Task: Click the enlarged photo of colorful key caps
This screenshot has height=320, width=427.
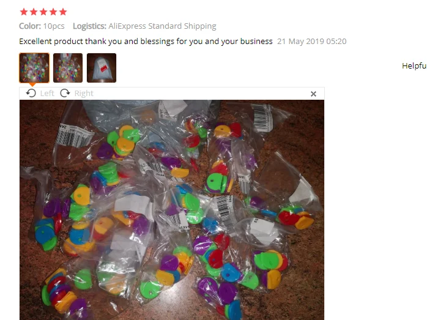Action: (x=172, y=210)
